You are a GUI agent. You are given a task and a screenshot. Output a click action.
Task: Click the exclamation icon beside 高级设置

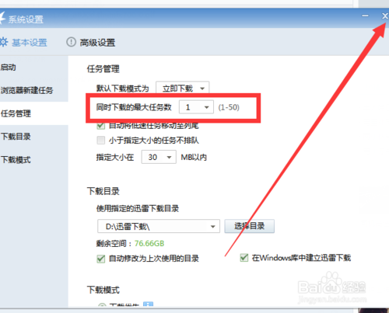(x=71, y=42)
